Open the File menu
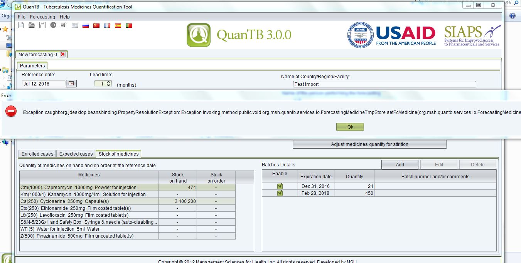Image resolution: width=521 pixels, height=263 pixels. [22, 17]
